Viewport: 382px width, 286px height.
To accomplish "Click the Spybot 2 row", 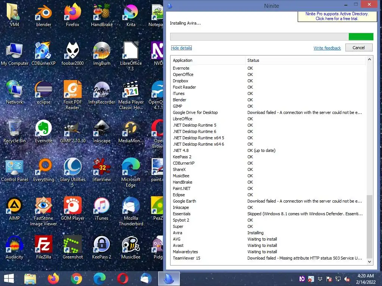I will [x=268, y=220].
